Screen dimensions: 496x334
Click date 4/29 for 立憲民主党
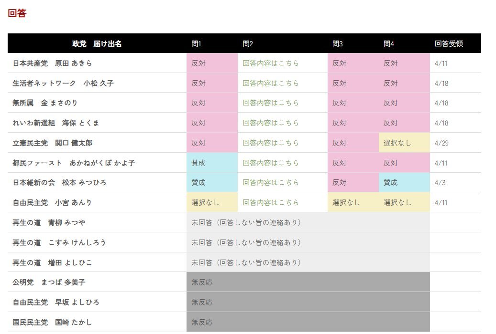coord(441,143)
